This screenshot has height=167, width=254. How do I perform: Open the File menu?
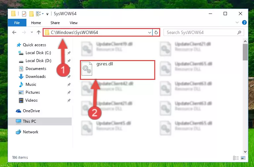click(17, 23)
